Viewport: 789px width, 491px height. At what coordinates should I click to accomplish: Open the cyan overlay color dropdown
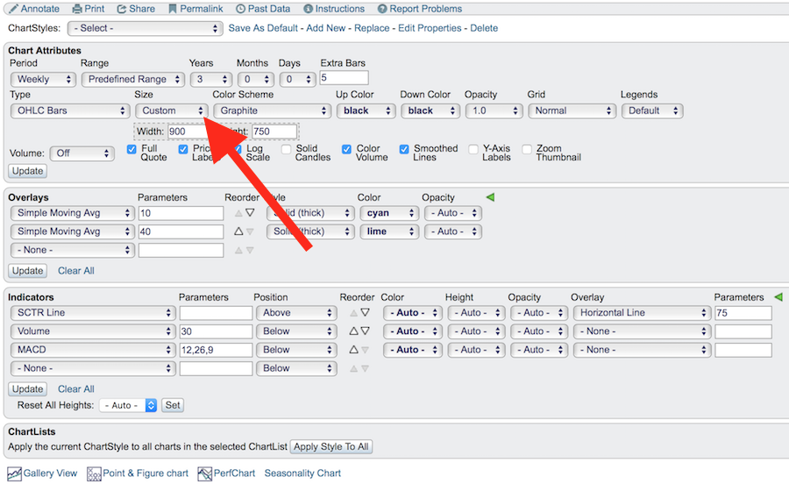pos(387,213)
